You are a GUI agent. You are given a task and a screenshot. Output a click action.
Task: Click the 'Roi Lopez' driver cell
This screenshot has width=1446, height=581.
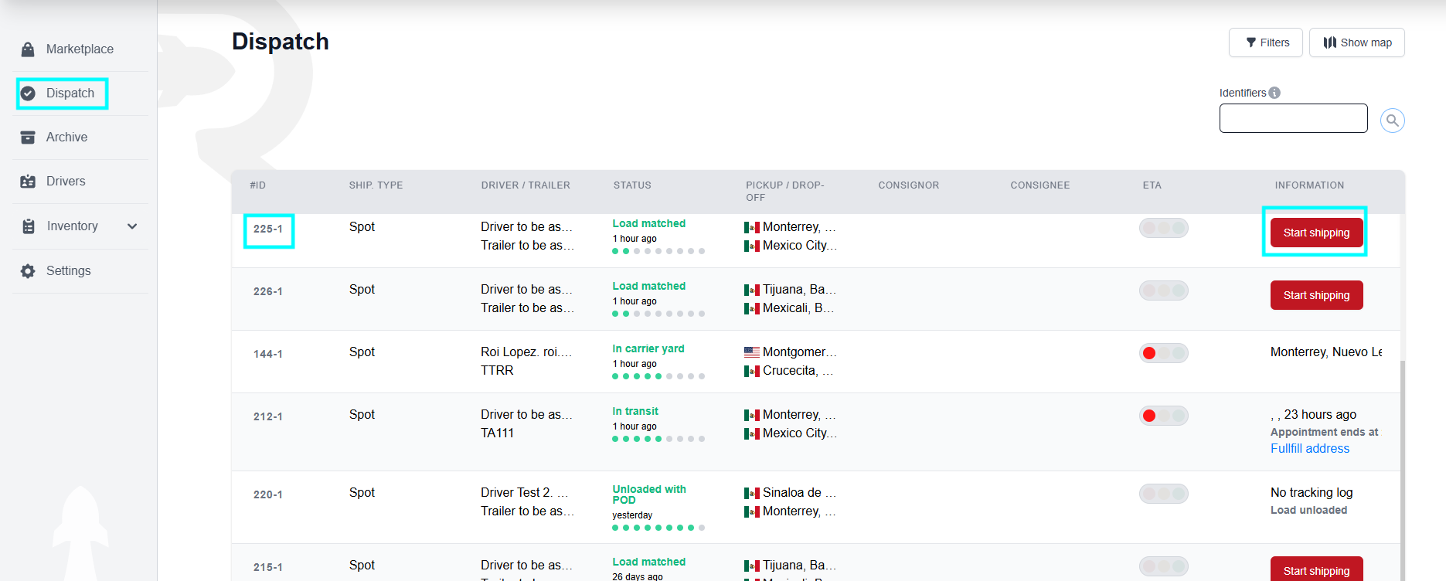526,352
